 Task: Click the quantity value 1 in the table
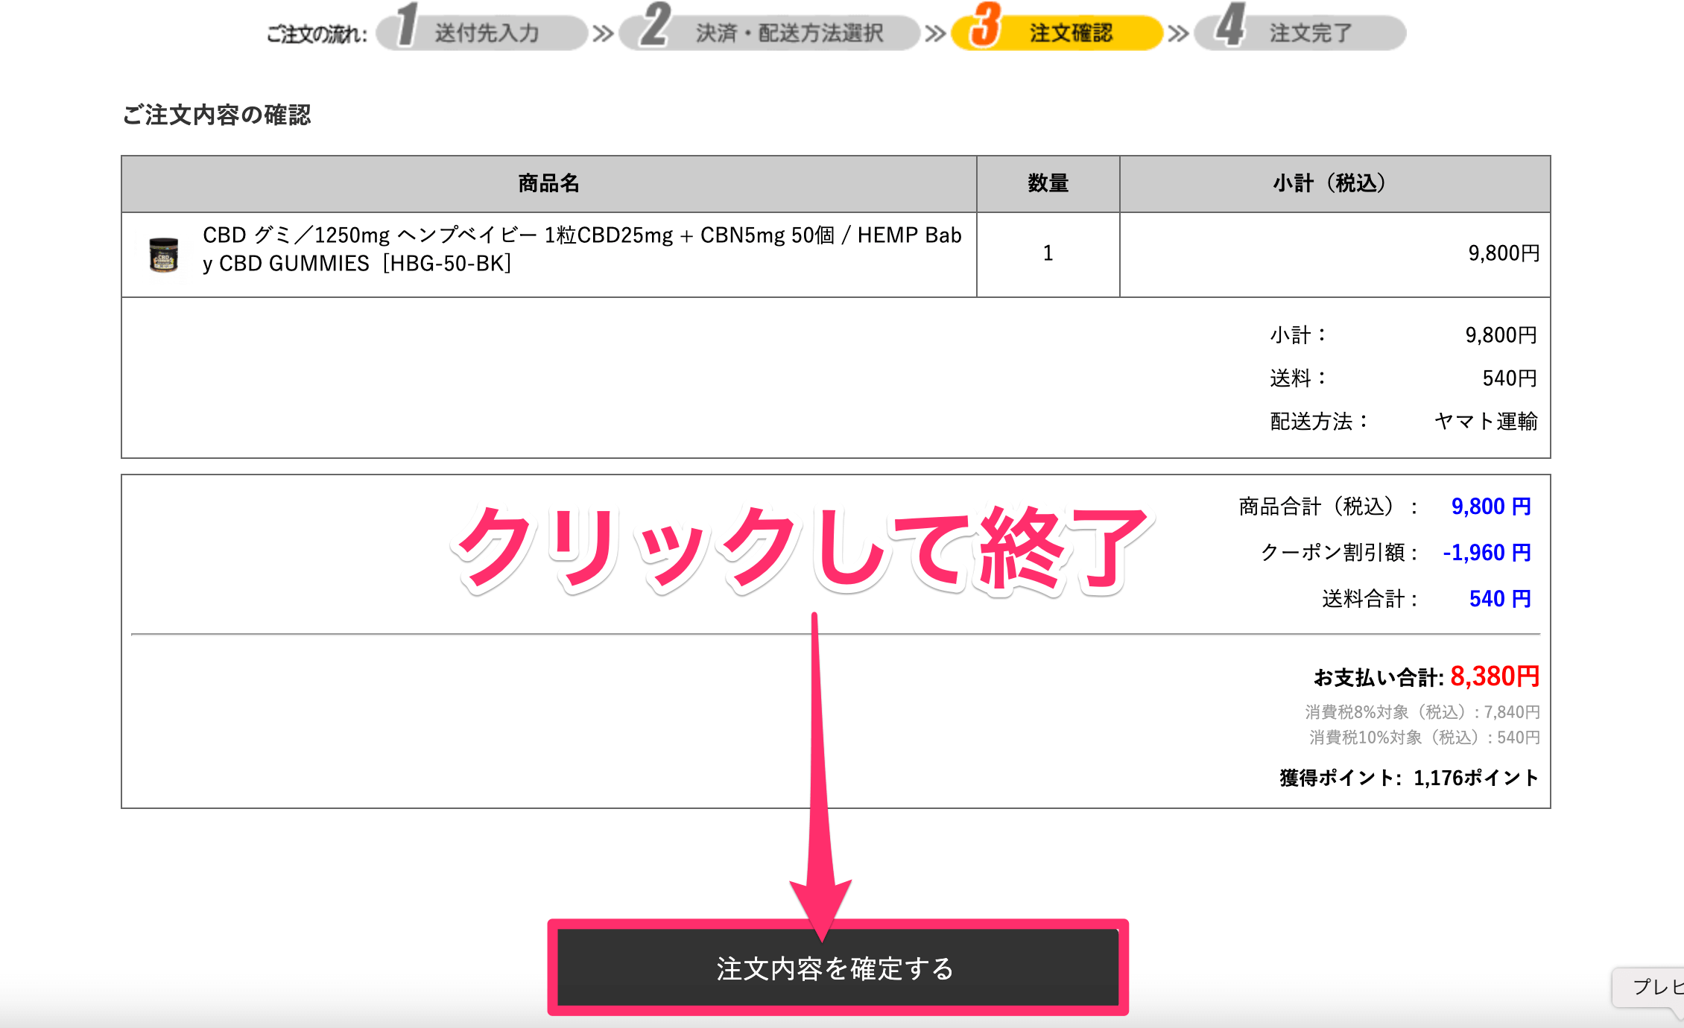1046,253
